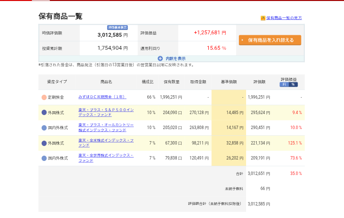The width and height of the screenshot is (344, 218).
Task: Click the 209,191 円 評価額 cell
Action: [x=260, y=158]
